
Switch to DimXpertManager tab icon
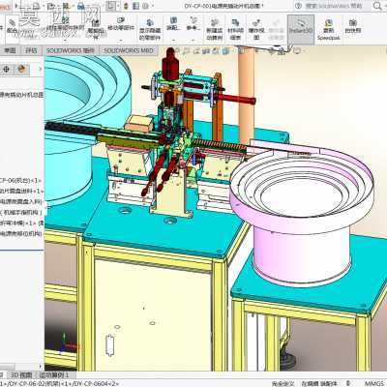tap(7, 69)
